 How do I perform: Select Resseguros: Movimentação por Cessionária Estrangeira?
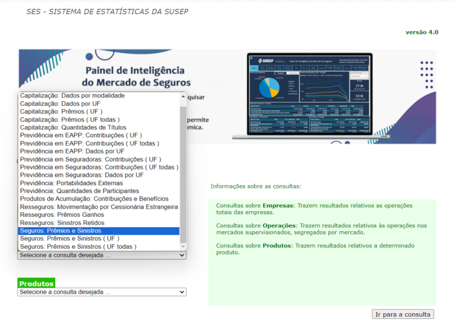pyautogui.click(x=99, y=207)
